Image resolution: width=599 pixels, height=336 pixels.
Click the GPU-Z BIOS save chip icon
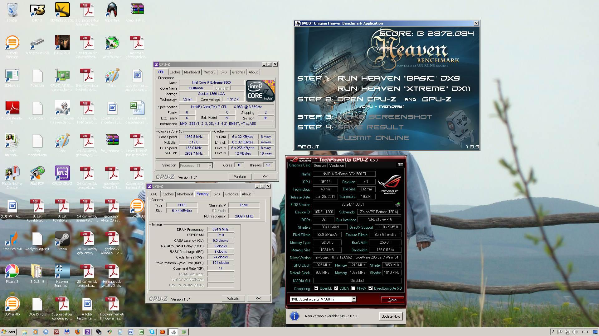point(398,205)
